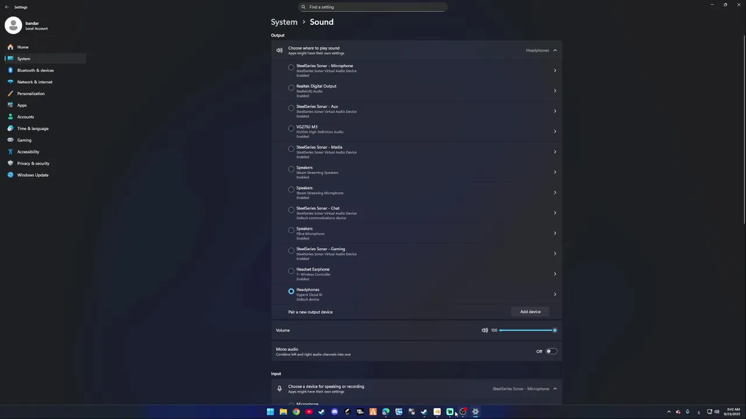Open Headphones HyperX Cloud III chevron
This screenshot has width=746, height=419.
pos(555,294)
